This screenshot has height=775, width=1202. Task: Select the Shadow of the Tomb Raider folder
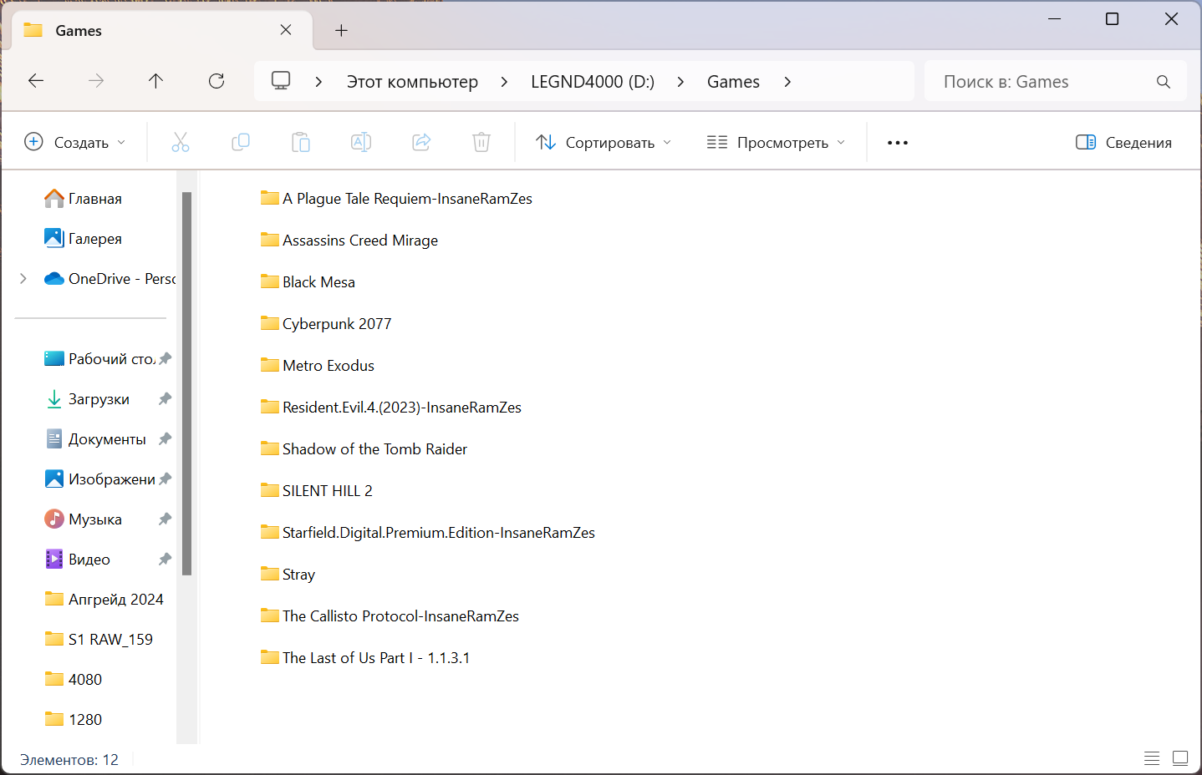click(x=364, y=449)
